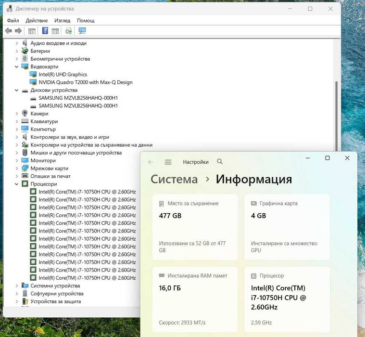Expand the Батерии tree node

[16, 51]
